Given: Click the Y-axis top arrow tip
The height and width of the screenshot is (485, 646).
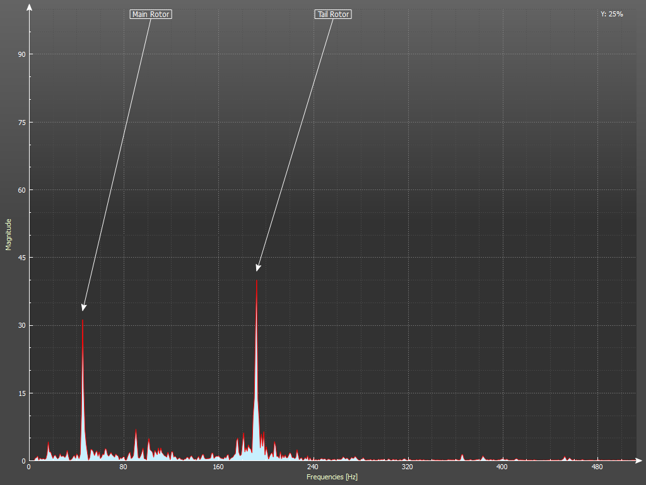Looking at the screenshot, I should click(x=29, y=5).
